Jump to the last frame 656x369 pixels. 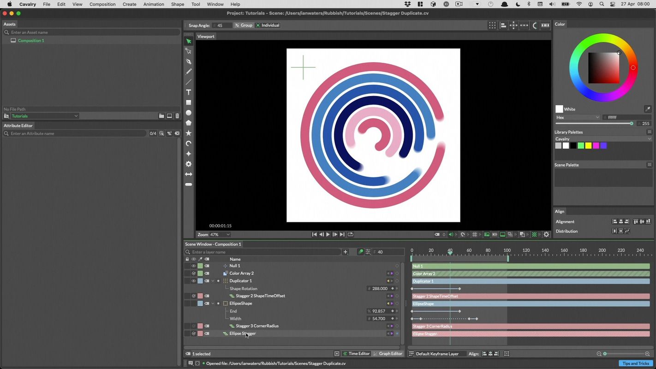(x=342, y=234)
